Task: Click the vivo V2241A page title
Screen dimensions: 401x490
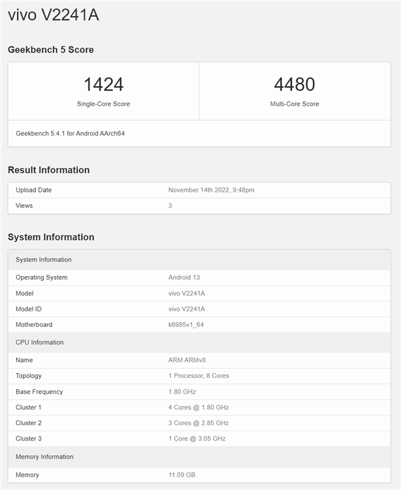Action: point(53,15)
